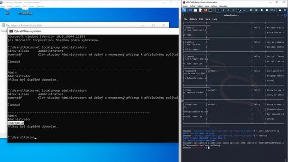288x162 pixels.
Task: Switch to workspace 1 in Kali panel
Action: coord(219,10)
